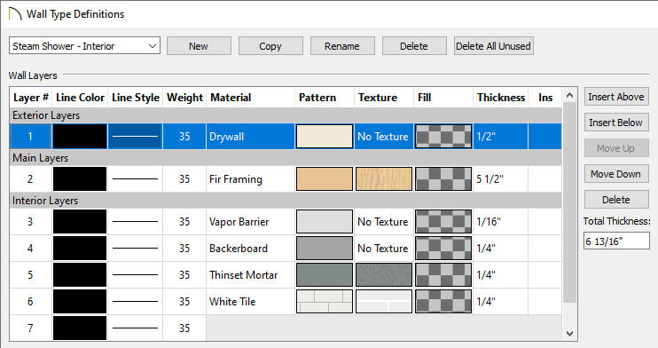Select the Vapor Barrier material cell
Image resolution: width=658 pixels, height=348 pixels.
(x=251, y=221)
